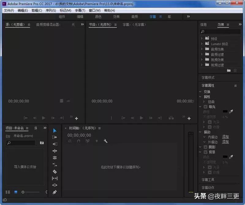This screenshot has height=205, width=245.
Task: Click find-in-project icon beside project search
Action: (x=42, y=143)
